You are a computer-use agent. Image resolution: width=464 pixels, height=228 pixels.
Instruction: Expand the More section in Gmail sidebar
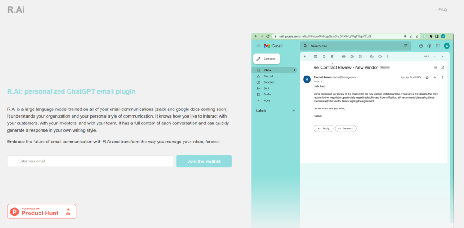coord(266,100)
